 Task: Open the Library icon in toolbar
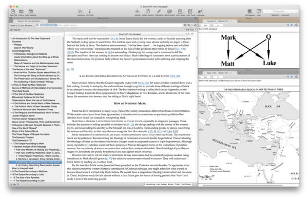[21, 12]
